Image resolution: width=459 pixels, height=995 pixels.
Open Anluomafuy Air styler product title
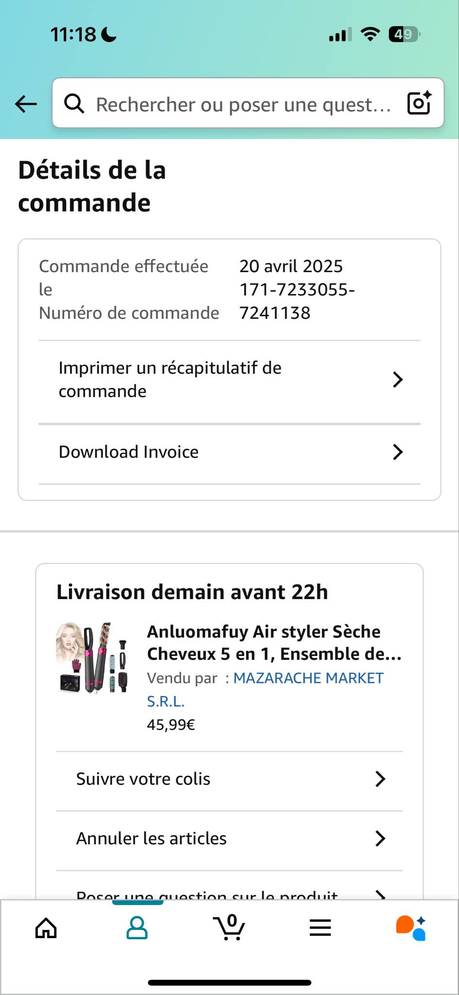coord(274,643)
